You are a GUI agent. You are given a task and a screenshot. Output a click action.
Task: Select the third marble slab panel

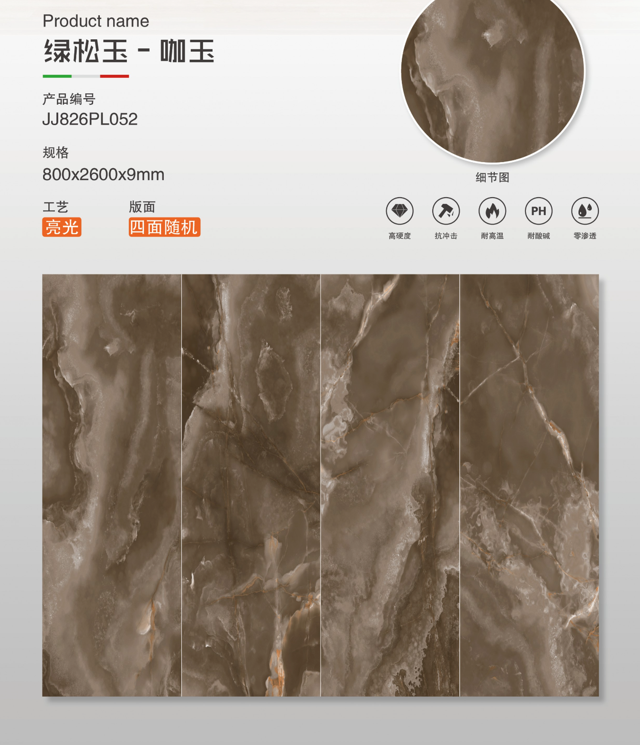[x=390, y=485]
